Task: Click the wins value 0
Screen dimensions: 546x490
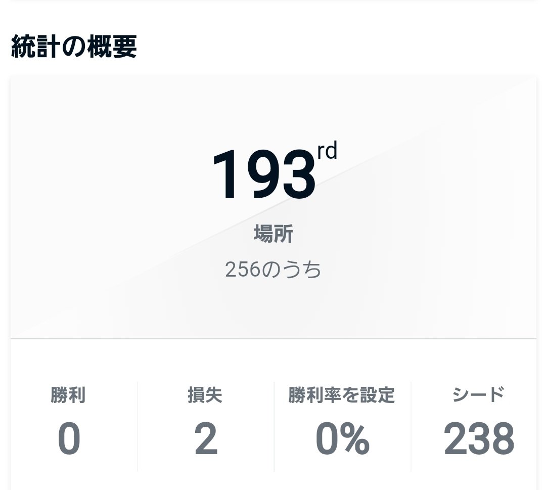Action: [x=69, y=439]
